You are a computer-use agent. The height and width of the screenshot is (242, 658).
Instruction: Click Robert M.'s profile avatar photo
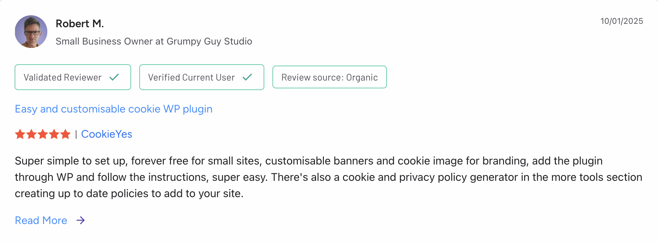point(31,32)
